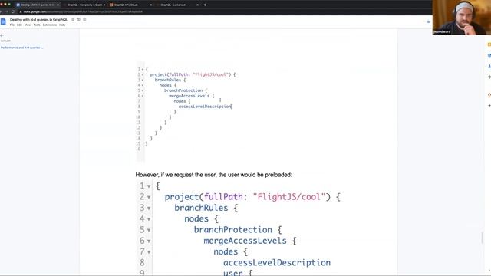Click the document title 'Dealing with N+1 queries in GraphQL'
The image size is (491, 276).
coord(38,19)
